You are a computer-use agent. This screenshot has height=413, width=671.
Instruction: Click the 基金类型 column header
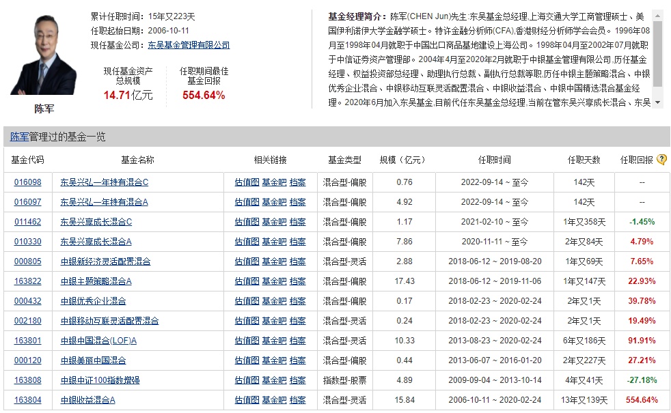click(x=344, y=160)
